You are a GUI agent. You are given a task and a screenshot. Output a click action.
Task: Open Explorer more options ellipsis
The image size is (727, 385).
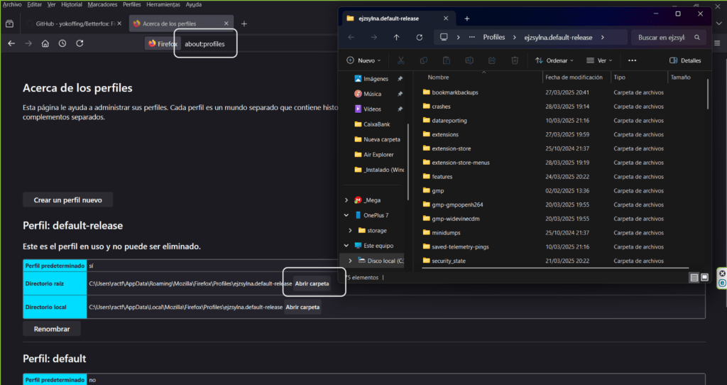click(x=632, y=60)
